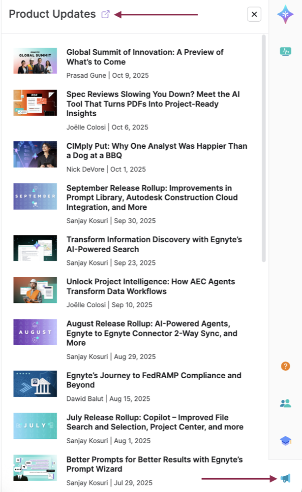Open the AI Copilot sparkle icon
The height and width of the screenshot is (492, 302).
[285, 14]
